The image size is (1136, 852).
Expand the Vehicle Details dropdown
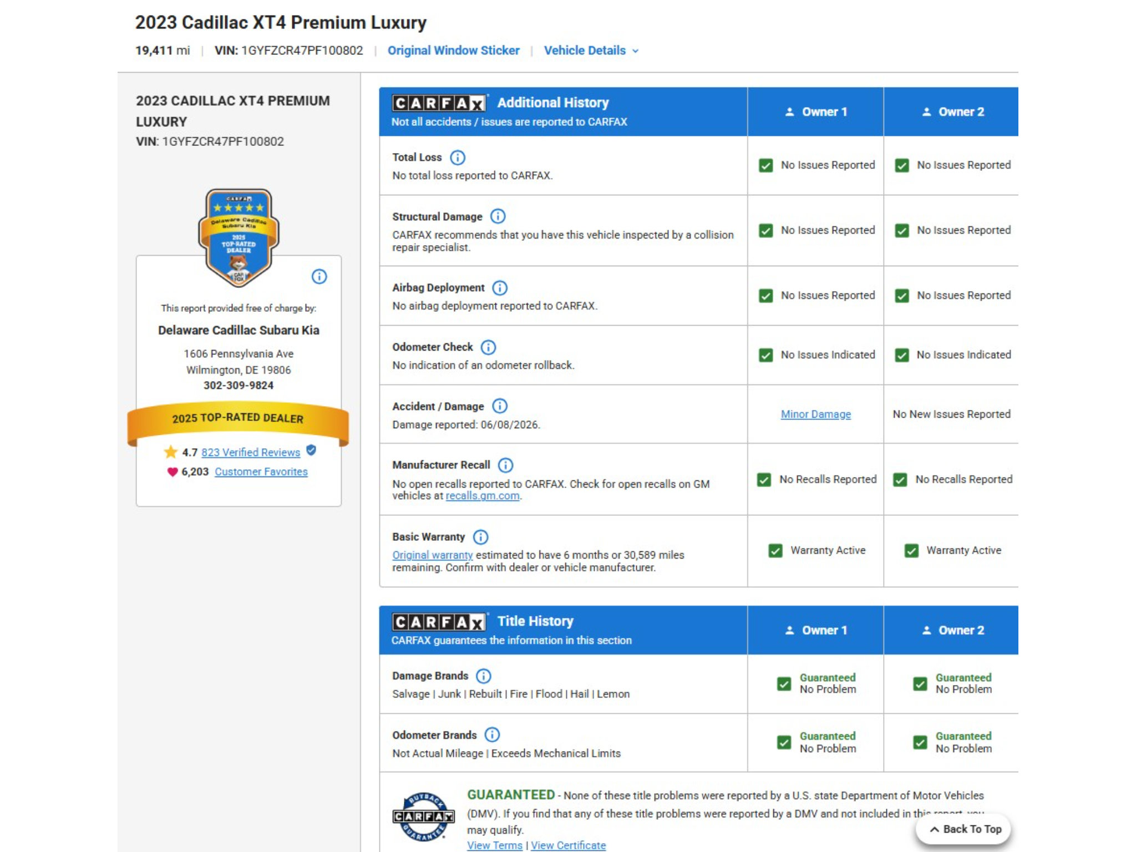(x=591, y=50)
